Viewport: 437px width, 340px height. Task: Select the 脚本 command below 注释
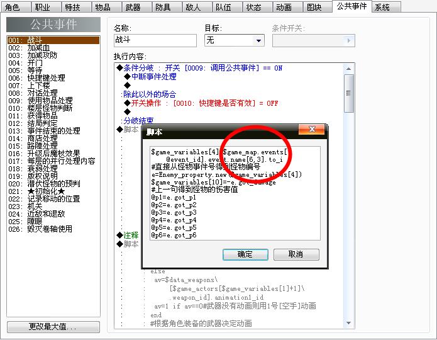(128, 244)
